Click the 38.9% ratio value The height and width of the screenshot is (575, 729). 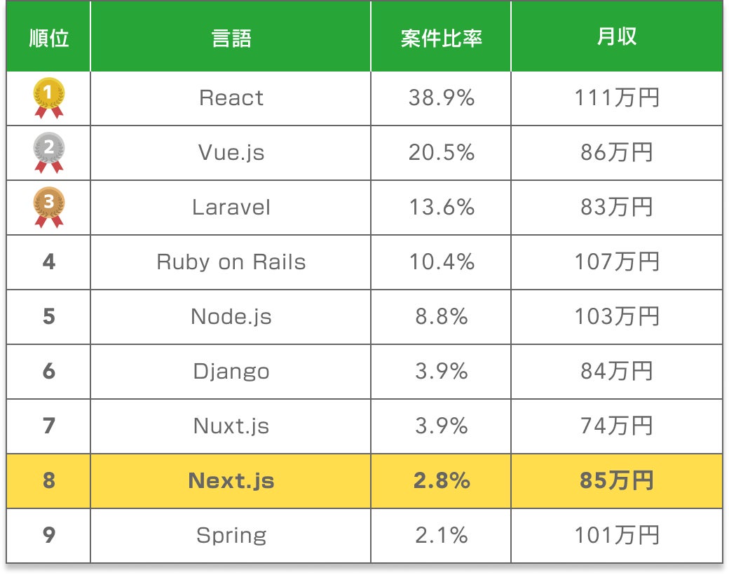(x=441, y=98)
